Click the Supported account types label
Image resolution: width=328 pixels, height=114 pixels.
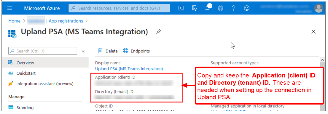(235, 63)
